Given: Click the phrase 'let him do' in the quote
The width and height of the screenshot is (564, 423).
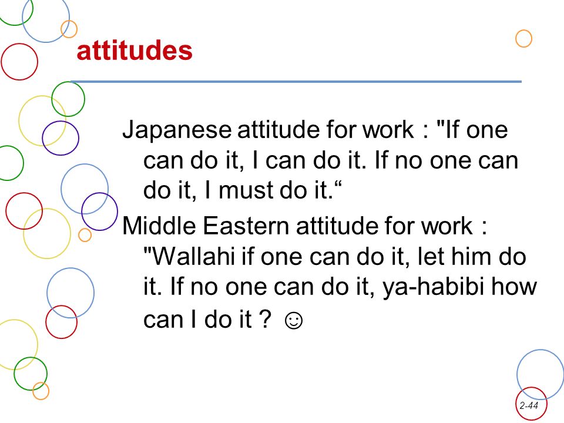Looking at the screenshot, I should click(472, 257).
